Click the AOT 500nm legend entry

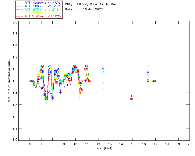coord(39,6)
